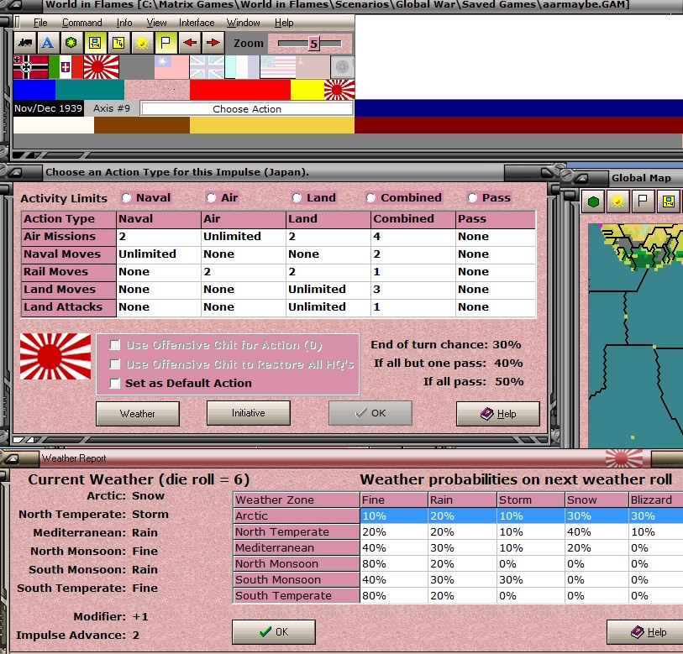Click the Choose Action field
The image size is (683, 654).
pos(246,109)
